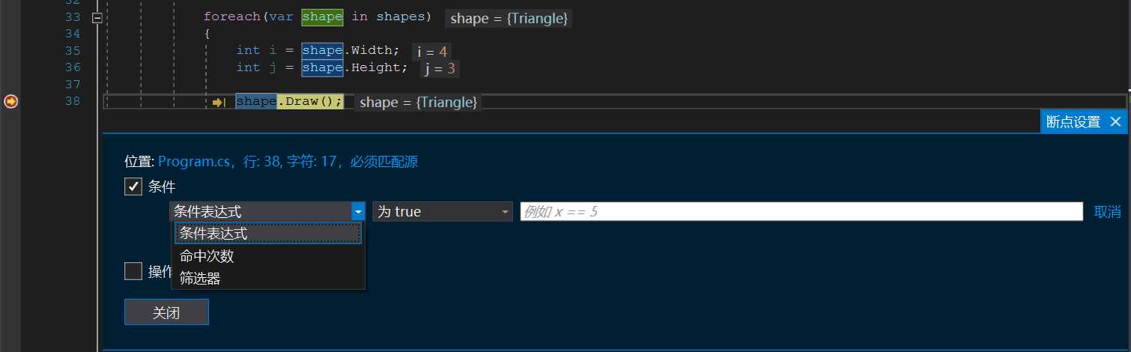This screenshot has height=352, width=1131.
Task: Close the 断点设置 panel with X
Action: tap(1115, 121)
